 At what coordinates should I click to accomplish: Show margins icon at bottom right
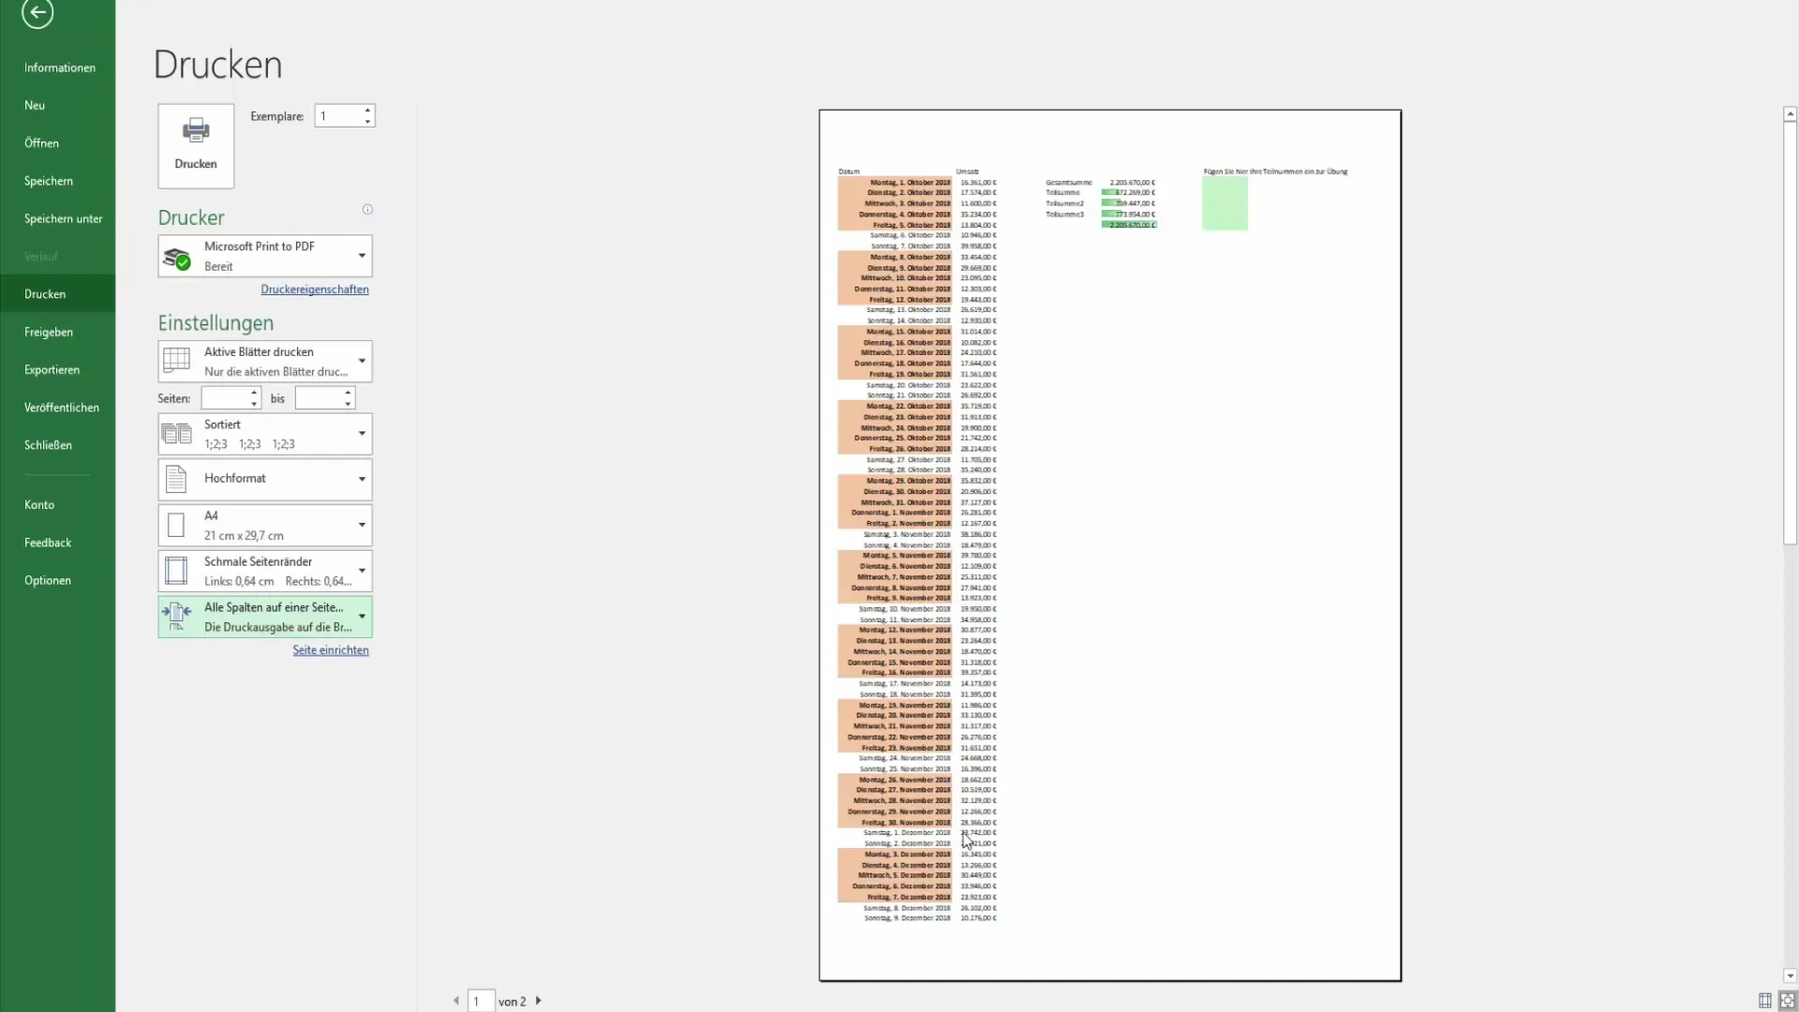1764,1000
